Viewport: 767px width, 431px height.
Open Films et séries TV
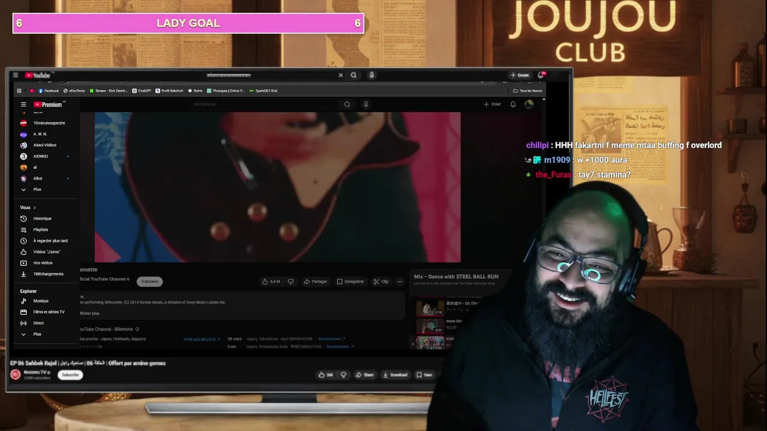(x=43, y=312)
